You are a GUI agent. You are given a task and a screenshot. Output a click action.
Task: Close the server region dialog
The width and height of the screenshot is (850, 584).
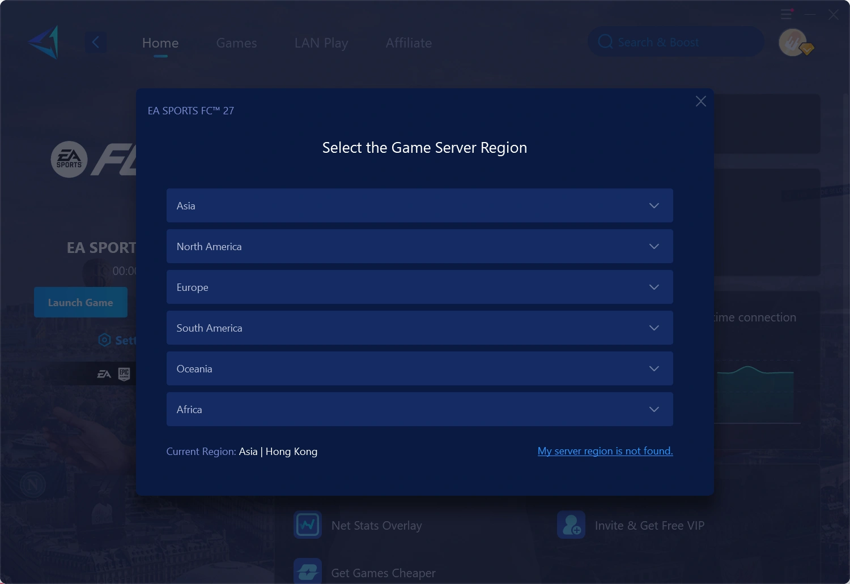point(701,101)
